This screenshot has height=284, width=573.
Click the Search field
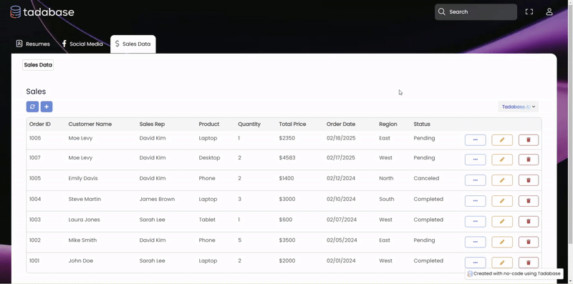(476, 11)
